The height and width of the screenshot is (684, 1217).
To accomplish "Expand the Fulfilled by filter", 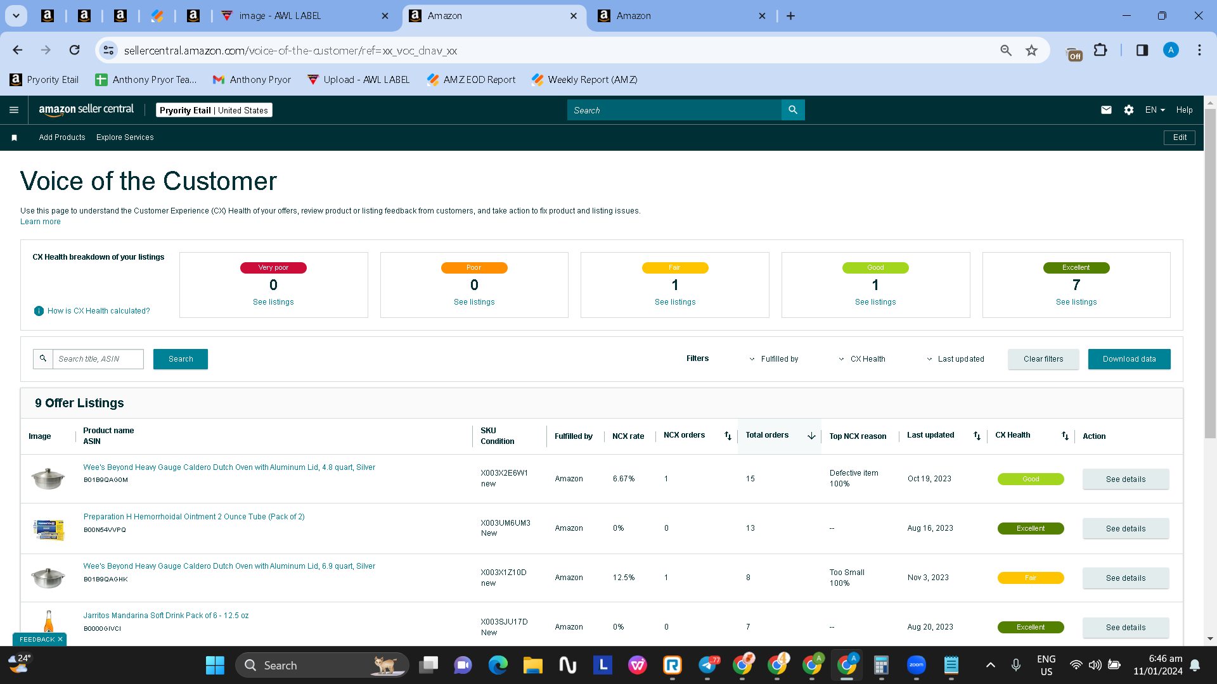I will pyautogui.click(x=774, y=359).
